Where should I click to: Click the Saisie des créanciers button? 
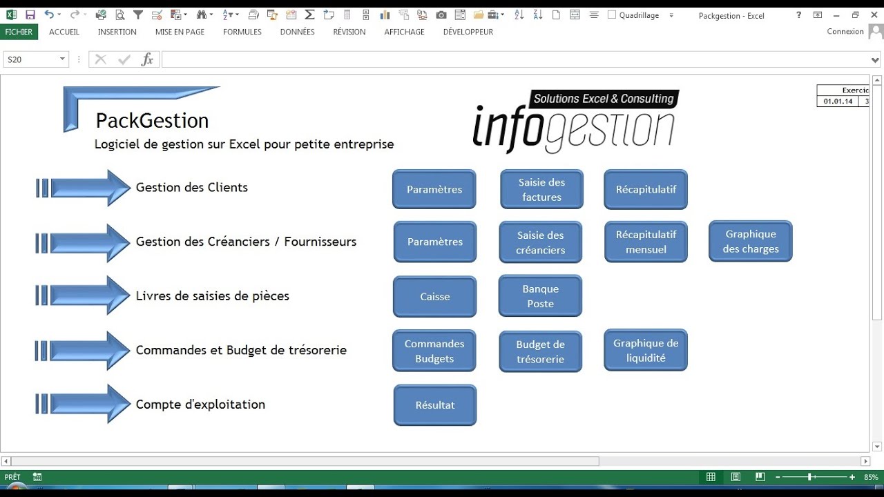pos(541,242)
